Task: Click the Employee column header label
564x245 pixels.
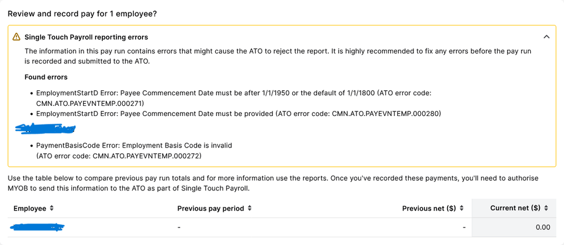Action: click(x=30, y=208)
